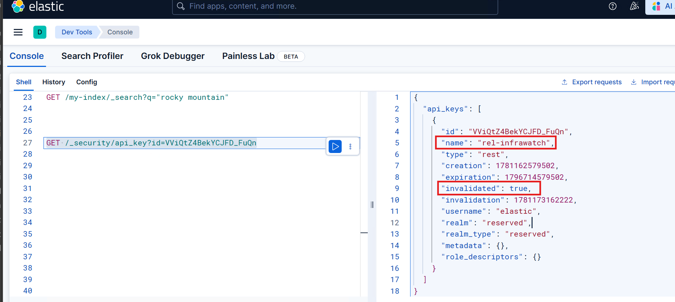The height and width of the screenshot is (302, 675).
Task: Switch to the Search Profiler tab
Action: click(92, 56)
